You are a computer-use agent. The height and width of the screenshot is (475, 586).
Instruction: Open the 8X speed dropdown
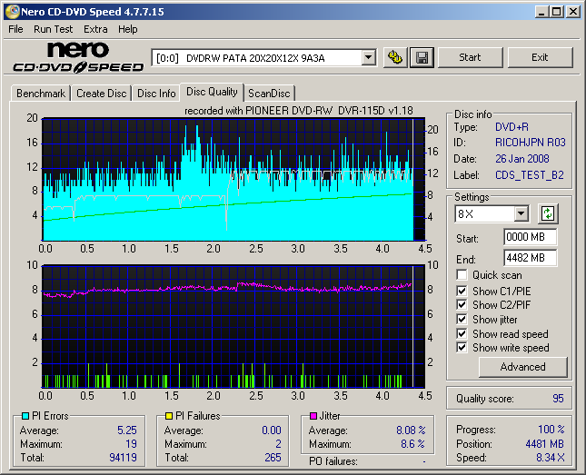click(521, 214)
